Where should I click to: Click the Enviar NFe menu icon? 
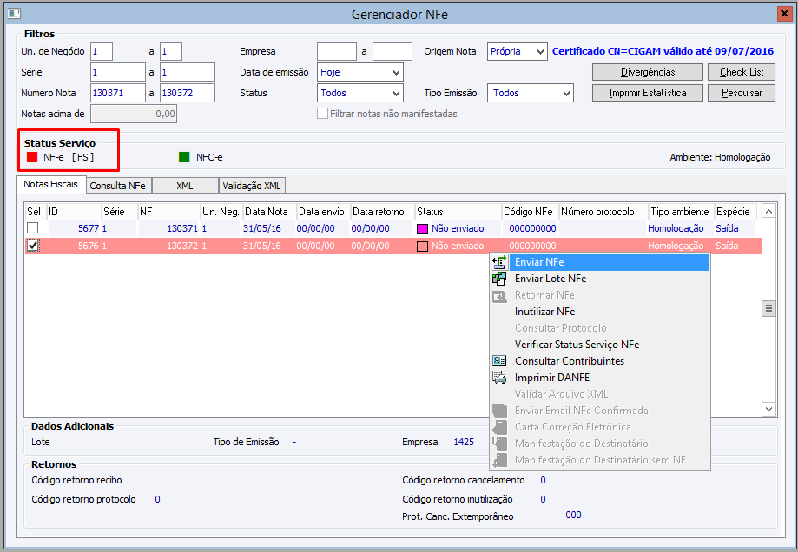pyautogui.click(x=499, y=262)
